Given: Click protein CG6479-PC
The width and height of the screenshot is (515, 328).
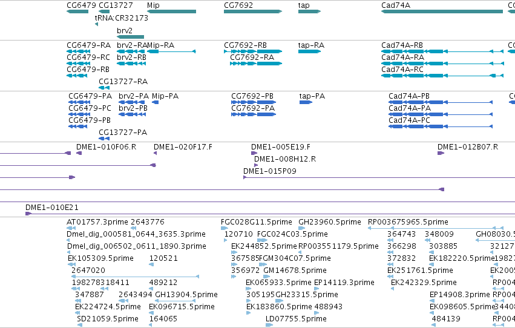Looking at the screenshot, I should tap(79, 114).
